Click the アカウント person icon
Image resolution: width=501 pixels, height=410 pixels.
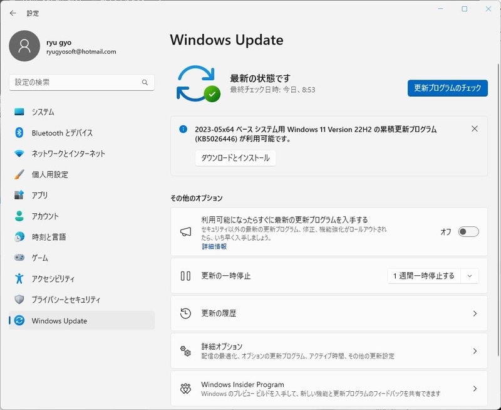pyautogui.click(x=19, y=216)
